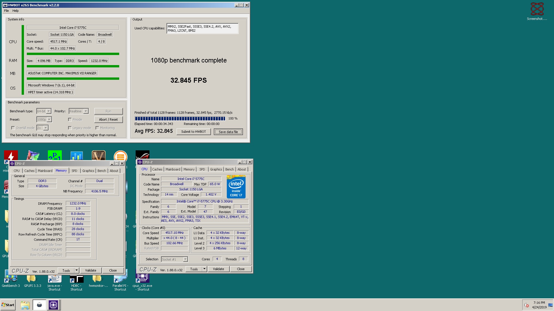Click the Submit to HWBOT button
The height and width of the screenshot is (311, 554).
[194, 132]
